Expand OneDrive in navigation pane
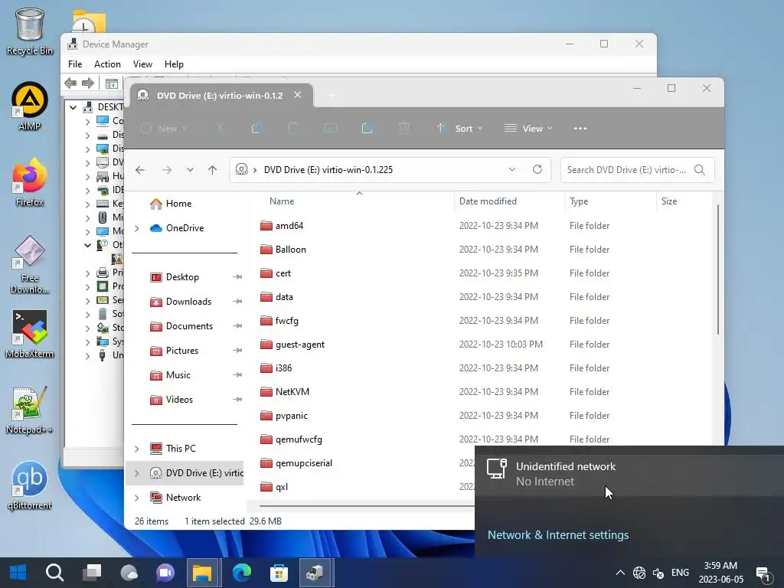 136,228
